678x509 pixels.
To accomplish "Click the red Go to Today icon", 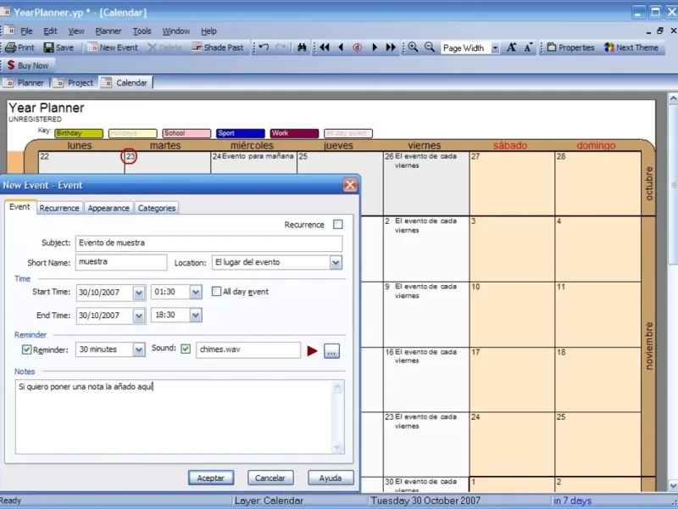I will click(x=357, y=48).
